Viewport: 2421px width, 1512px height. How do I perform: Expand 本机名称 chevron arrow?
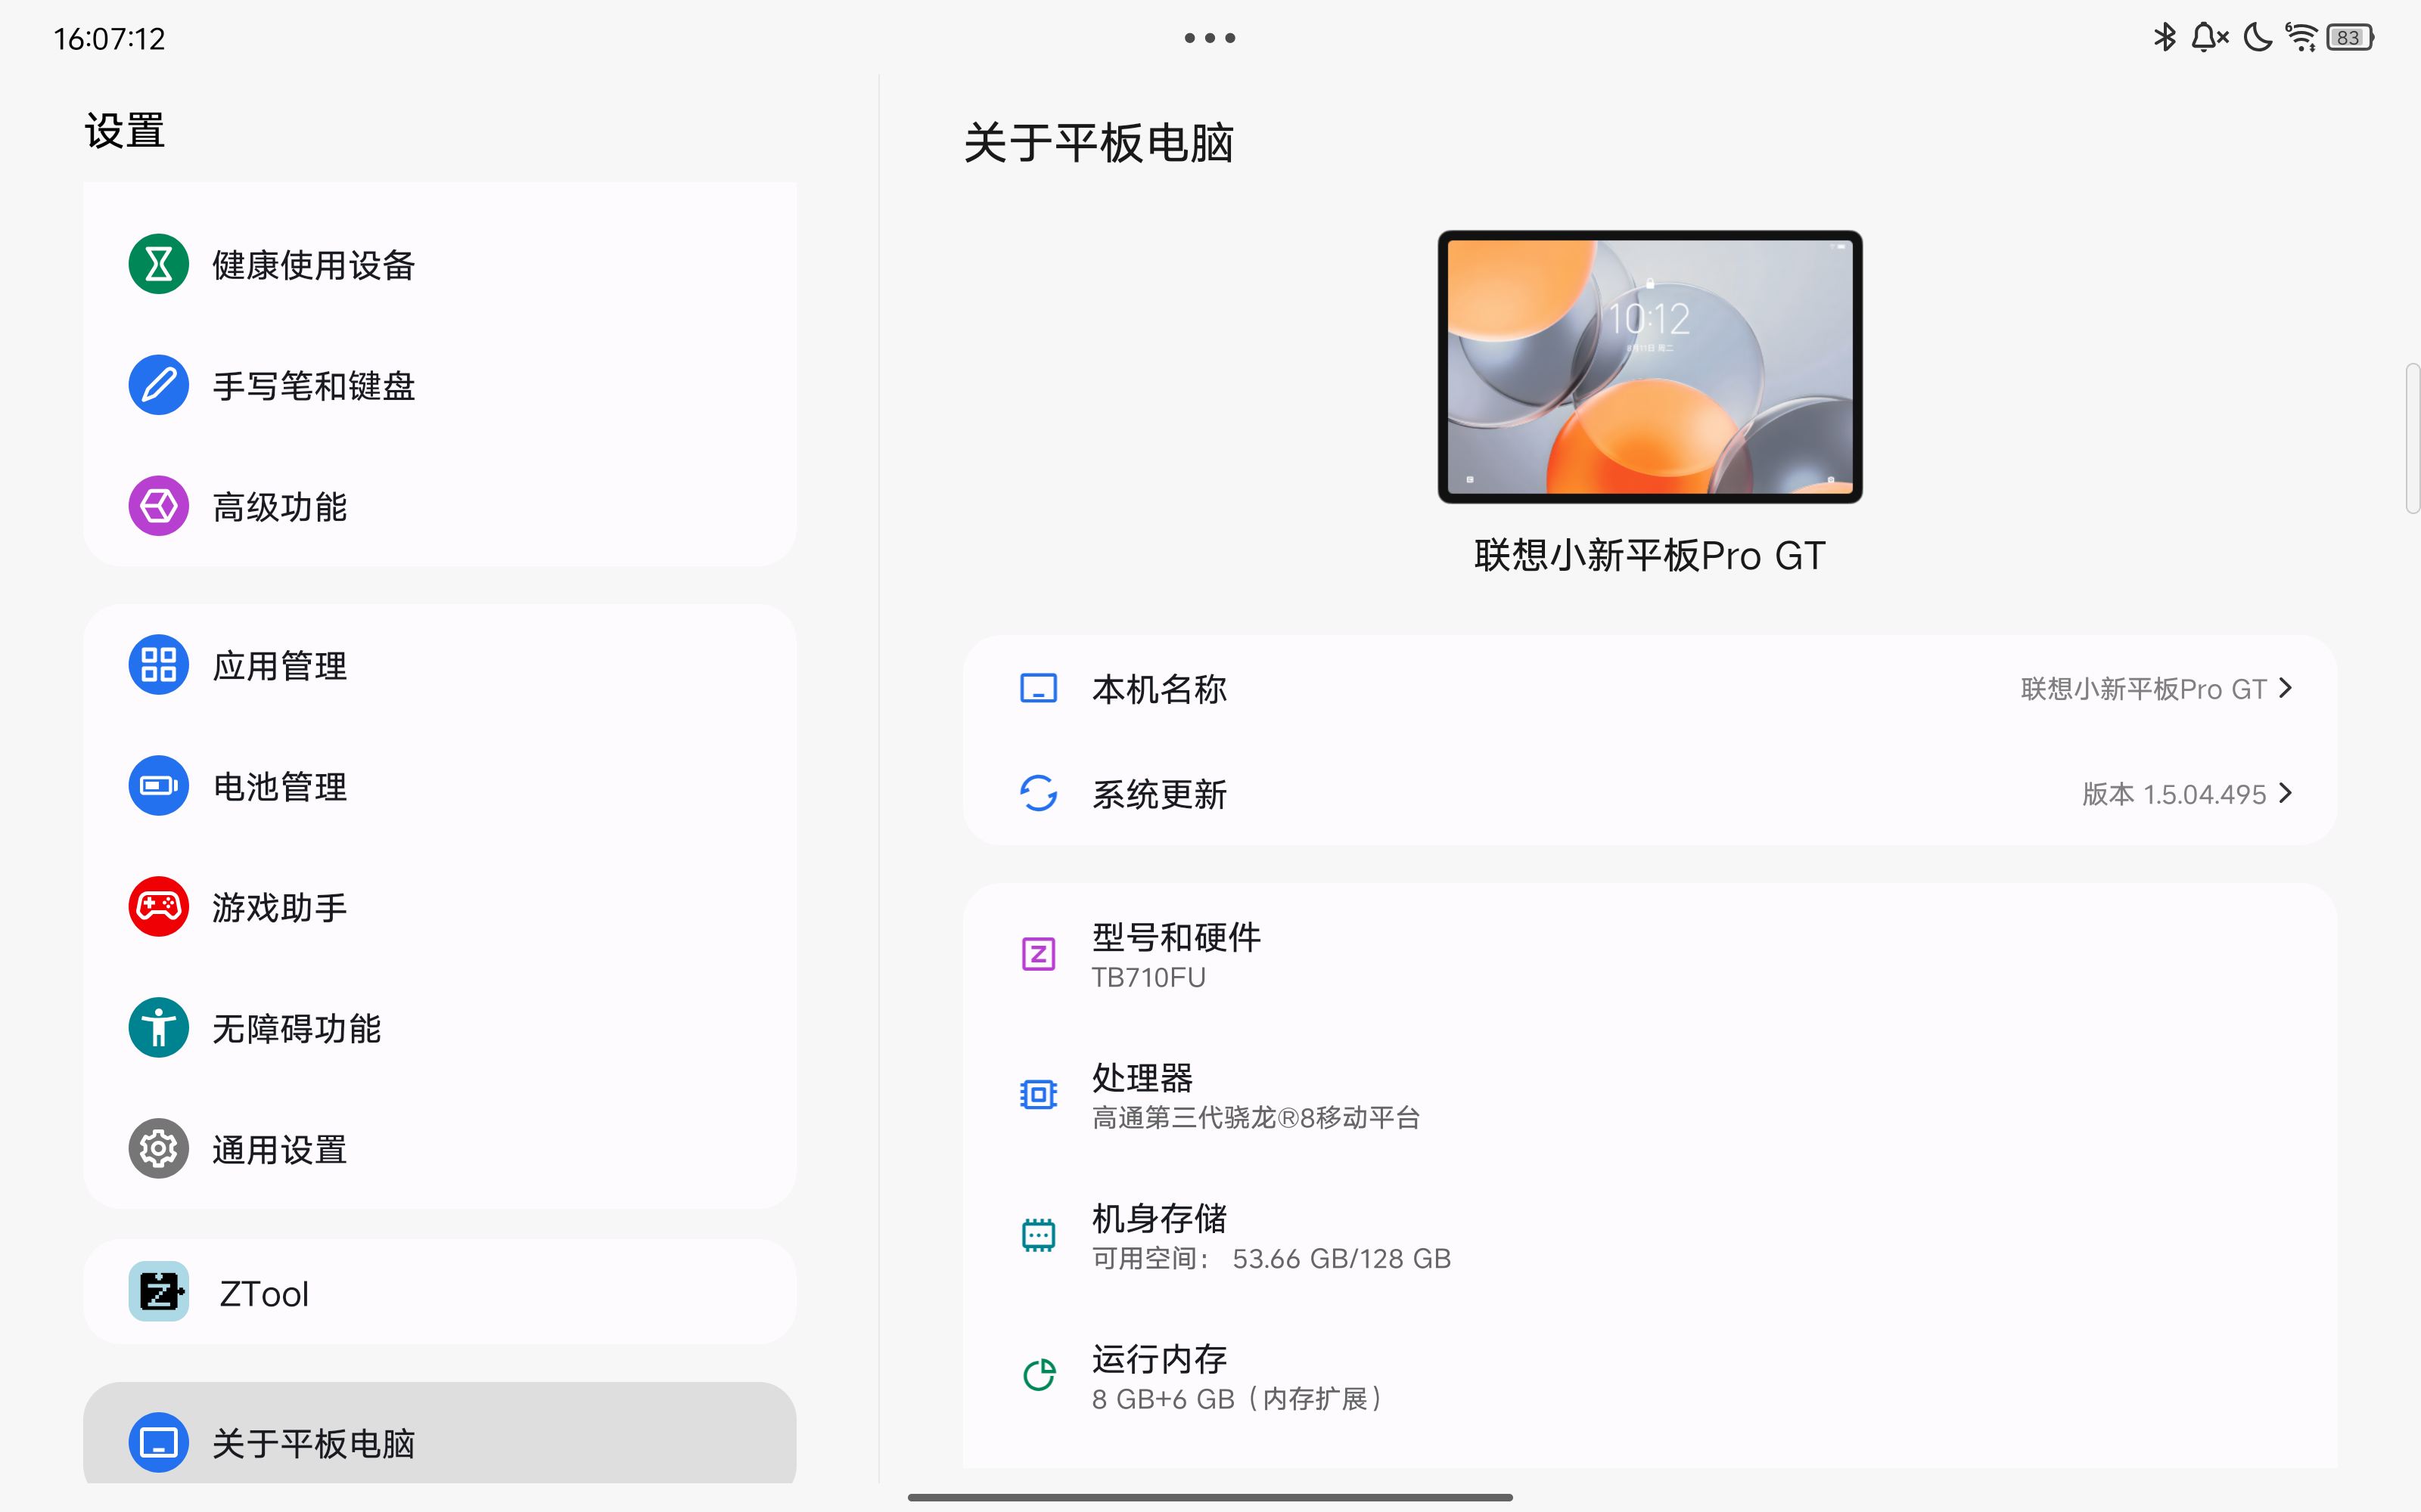point(2286,689)
